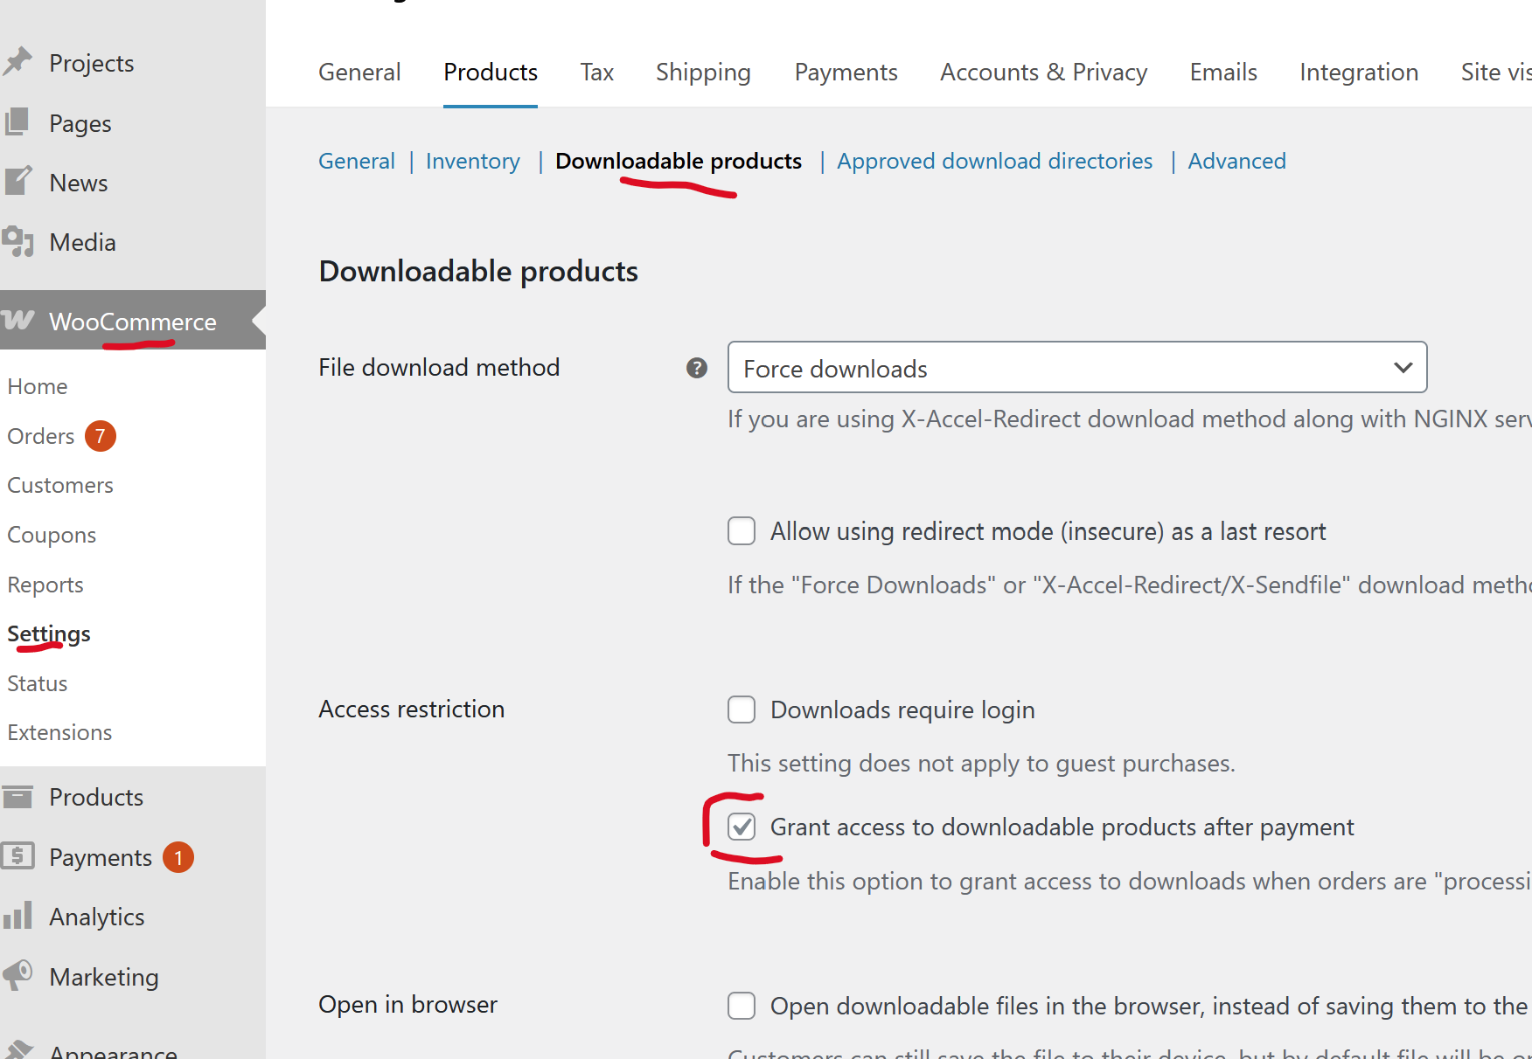Click the Projects pin icon in sidebar

coord(17,62)
